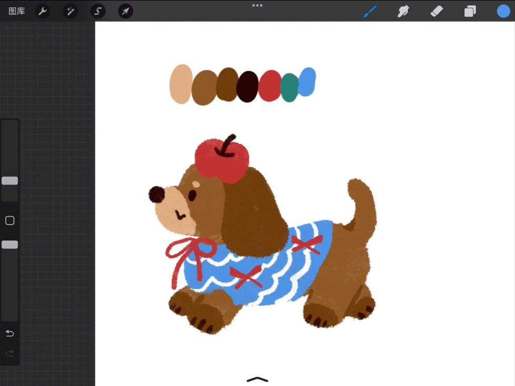Click the dark maroon palette swatch
The height and width of the screenshot is (386, 515).
click(x=247, y=87)
